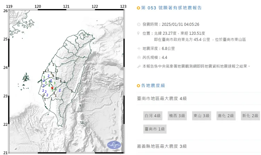Click the 本報告係中央氣象署 note text
The width and height of the screenshot is (261, 155).
click(x=196, y=67)
